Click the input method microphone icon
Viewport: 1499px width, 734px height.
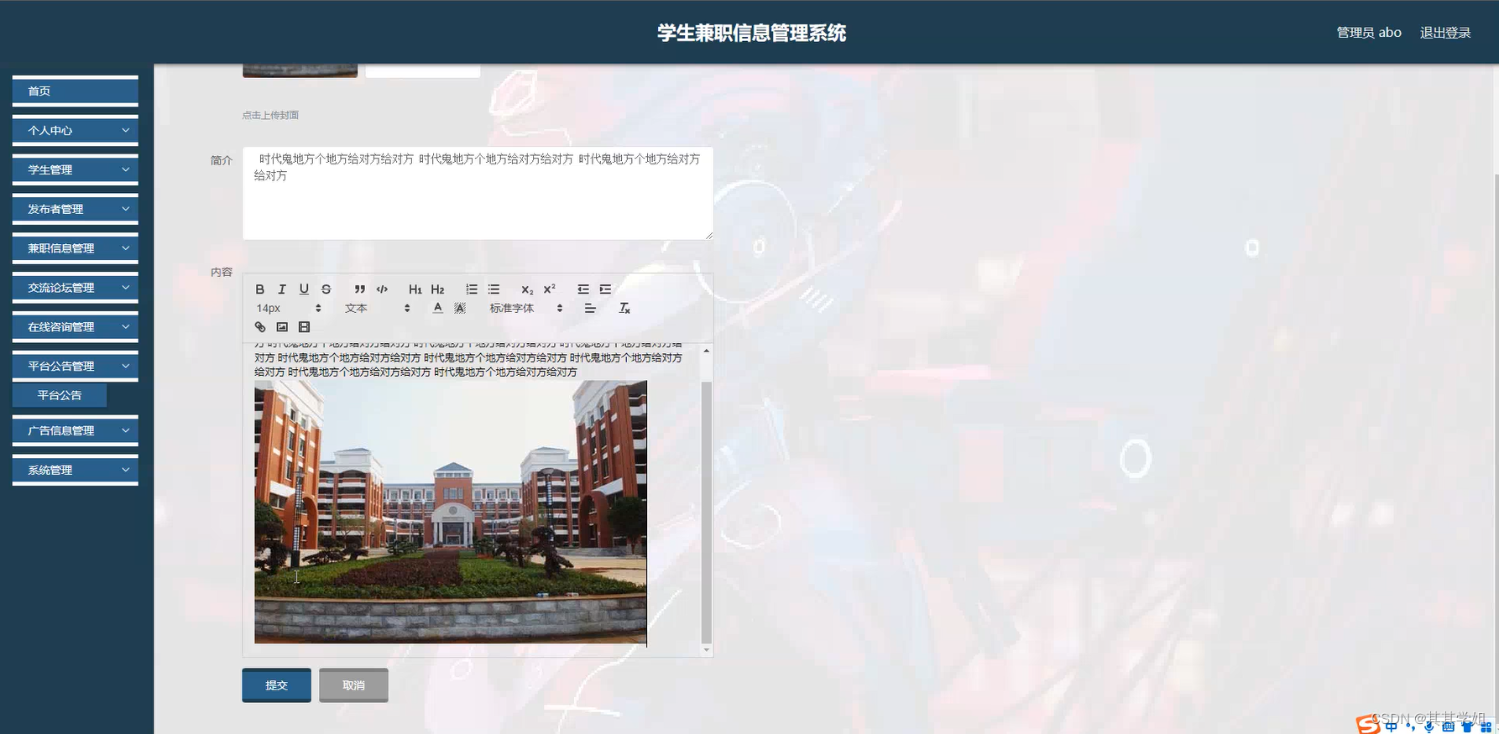coord(1428,727)
